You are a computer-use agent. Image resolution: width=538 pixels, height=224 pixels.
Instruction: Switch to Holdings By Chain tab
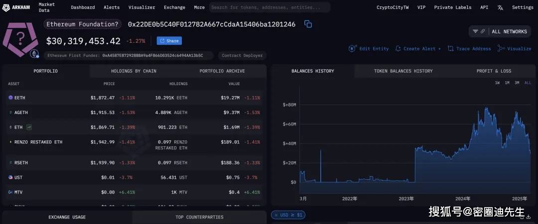click(x=134, y=71)
